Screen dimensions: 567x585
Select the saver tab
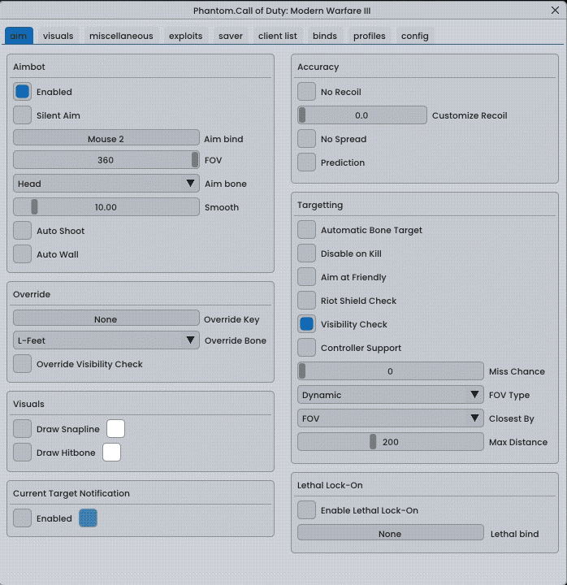[x=230, y=36]
